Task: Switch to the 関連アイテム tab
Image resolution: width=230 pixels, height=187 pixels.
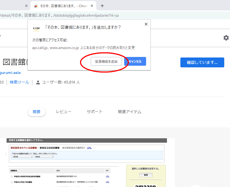Action: click(129, 112)
